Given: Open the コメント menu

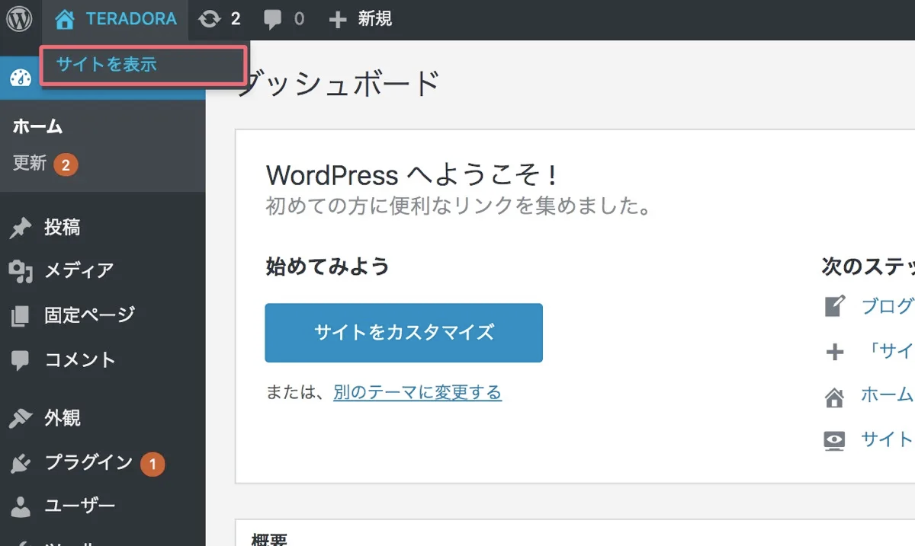Looking at the screenshot, I should pyautogui.click(x=80, y=359).
